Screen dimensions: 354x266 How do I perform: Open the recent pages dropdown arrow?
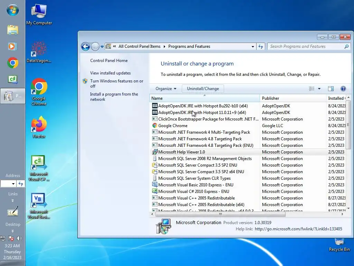[x=102, y=47]
